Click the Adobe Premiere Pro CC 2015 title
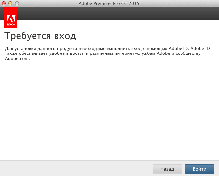 [x=109, y=3]
